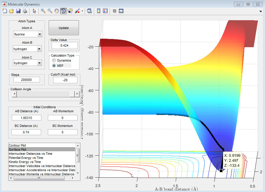
Task: Open the Atom A fluorine dropdown
Action: click(40, 34)
